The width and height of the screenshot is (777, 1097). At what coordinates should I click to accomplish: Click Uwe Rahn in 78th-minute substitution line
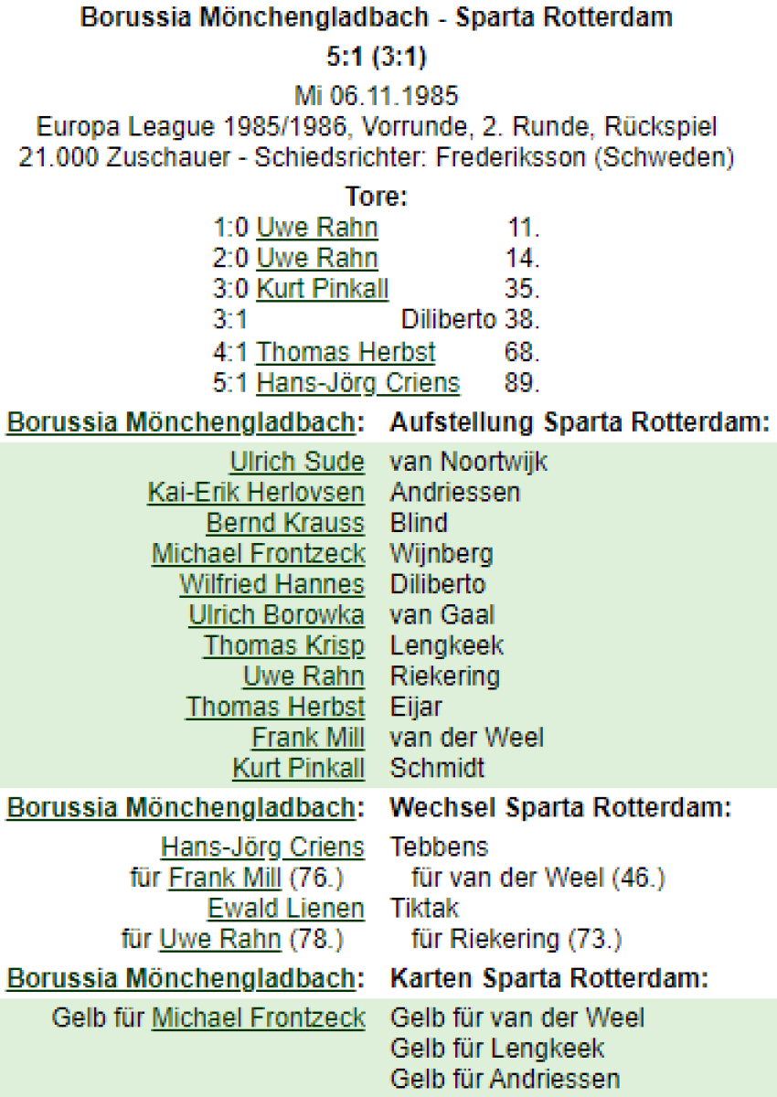pos(220,939)
